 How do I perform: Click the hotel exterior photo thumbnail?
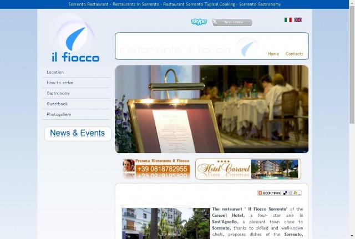[166, 223]
